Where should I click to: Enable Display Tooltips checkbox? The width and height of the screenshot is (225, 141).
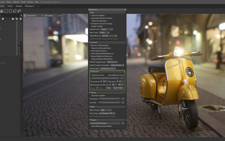click(x=90, y=26)
